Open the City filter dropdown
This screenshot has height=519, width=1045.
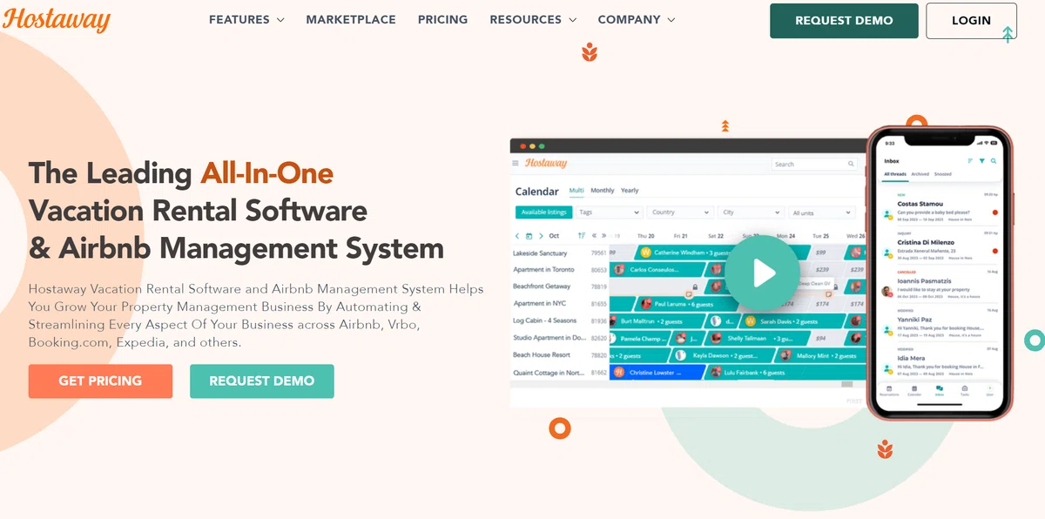(751, 212)
